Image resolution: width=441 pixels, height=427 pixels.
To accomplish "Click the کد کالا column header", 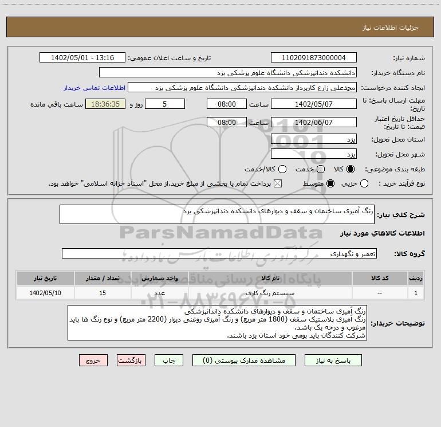I will [x=380, y=279].
